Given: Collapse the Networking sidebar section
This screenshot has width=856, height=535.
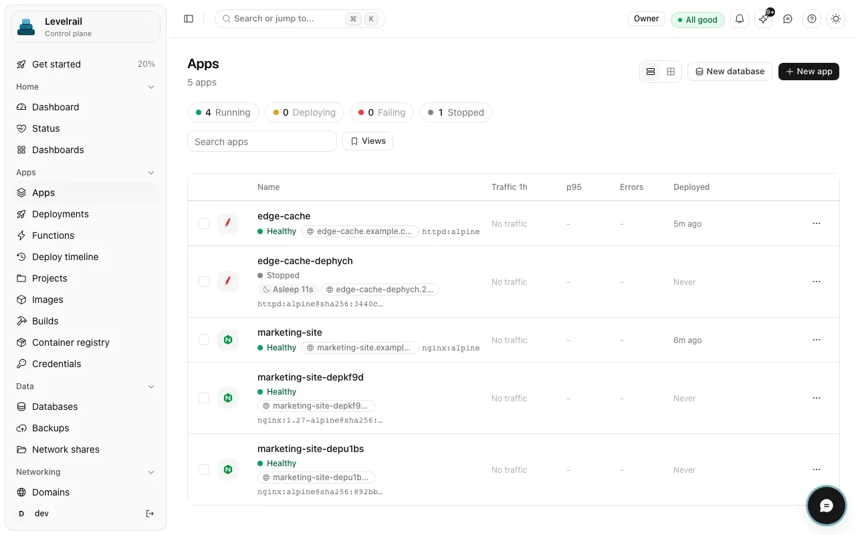Looking at the screenshot, I should point(86,472).
